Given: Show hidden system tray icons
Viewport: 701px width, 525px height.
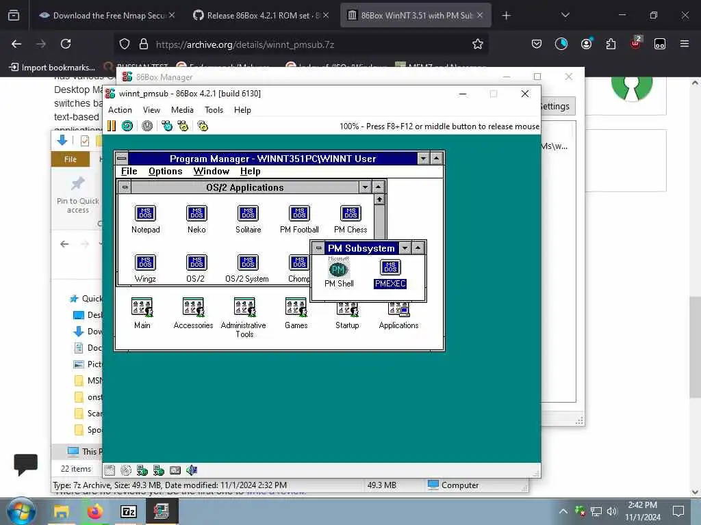Looking at the screenshot, I should tap(563, 511).
